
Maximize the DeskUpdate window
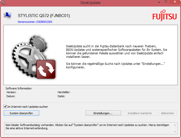coord(166,2)
